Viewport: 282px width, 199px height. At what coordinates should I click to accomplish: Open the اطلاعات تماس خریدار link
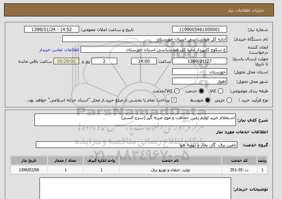coord(59,50)
